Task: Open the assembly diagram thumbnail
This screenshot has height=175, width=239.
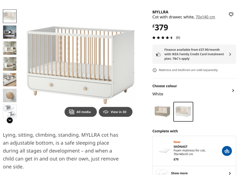Action: [x=10, y=111]
